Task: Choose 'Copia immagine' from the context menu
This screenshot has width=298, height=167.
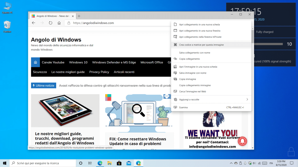Action: (187, 79)
